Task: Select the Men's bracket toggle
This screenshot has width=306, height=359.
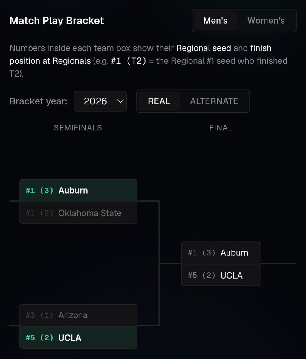Action: [215, 21]
